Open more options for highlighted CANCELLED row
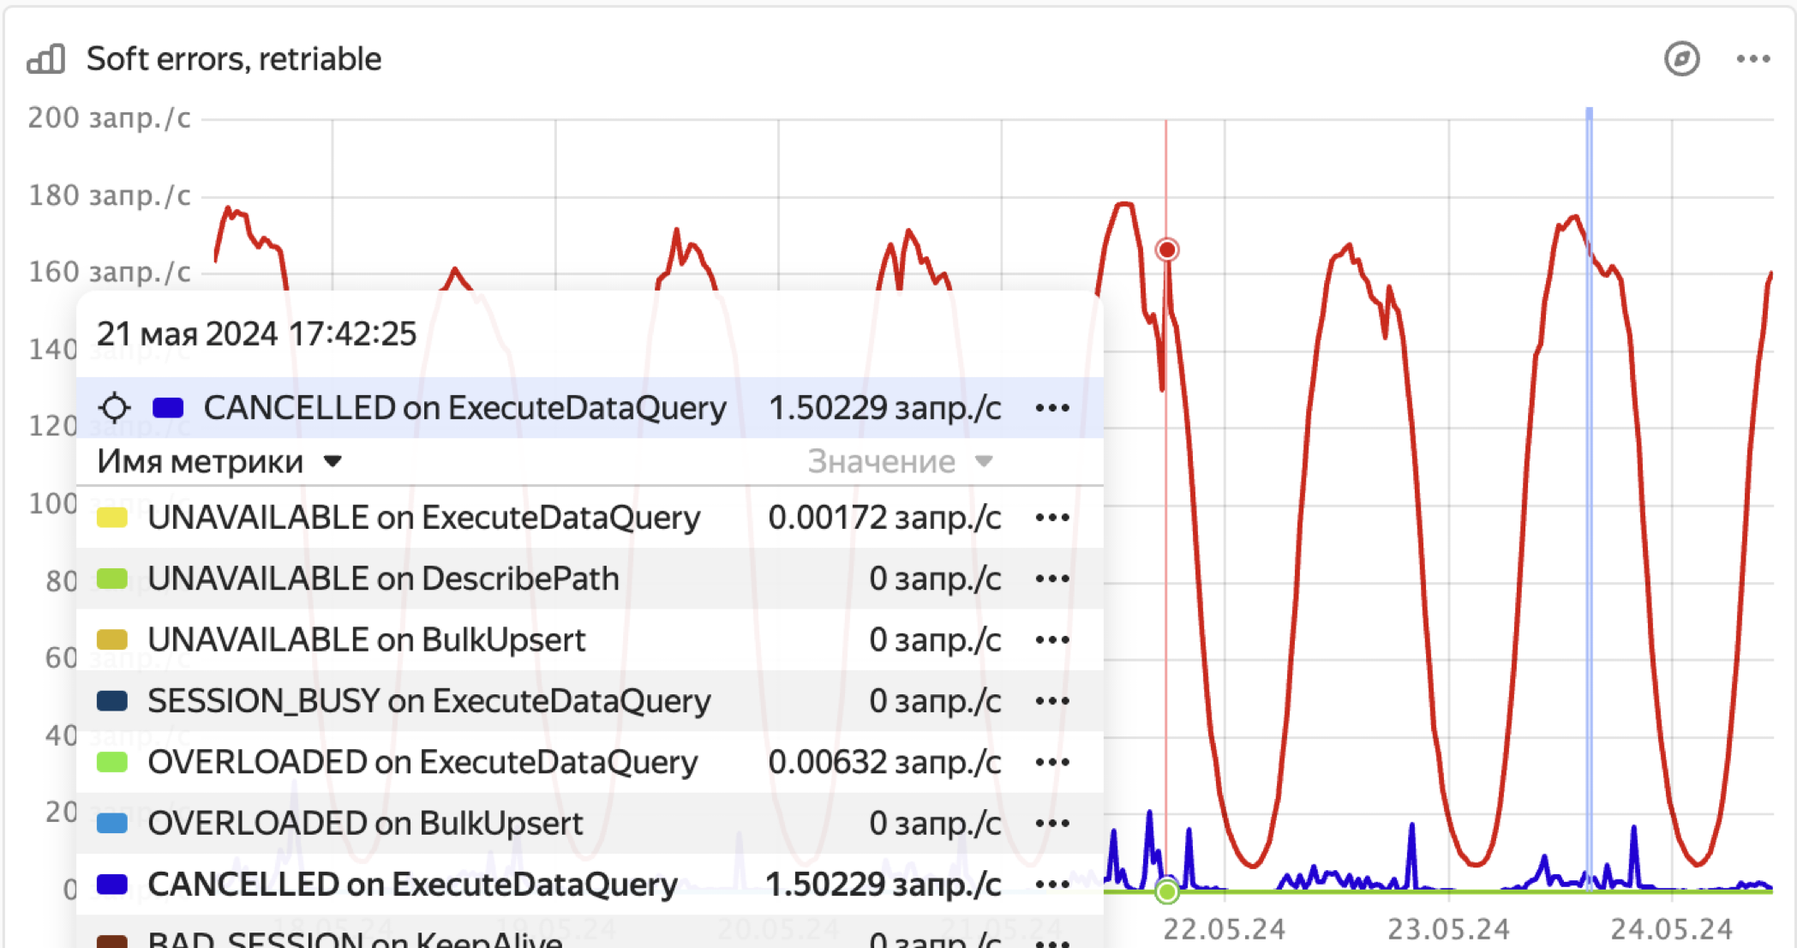 point(1051,408)
